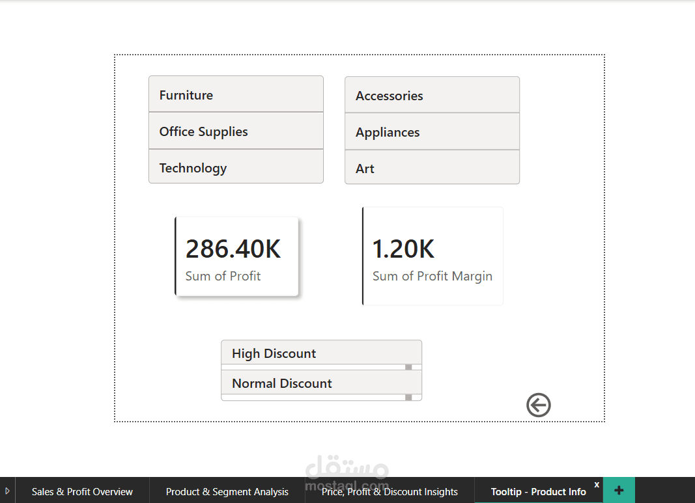
Task: Close the Tooltip - Product Info tab
Action: coord(597,485)
